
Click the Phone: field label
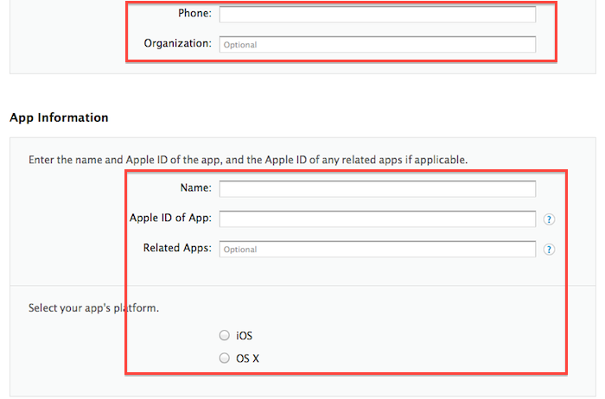click(194, 14)
